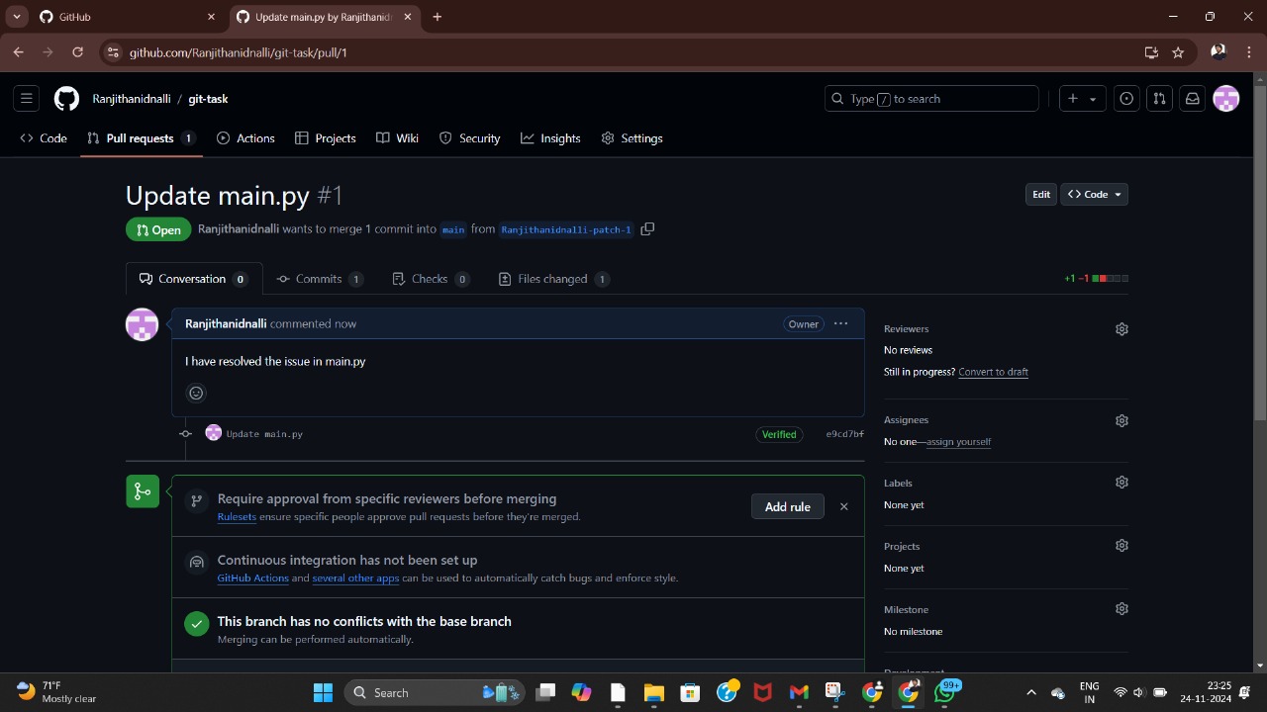Open the Pull requests tab

[x=141, y=138]
